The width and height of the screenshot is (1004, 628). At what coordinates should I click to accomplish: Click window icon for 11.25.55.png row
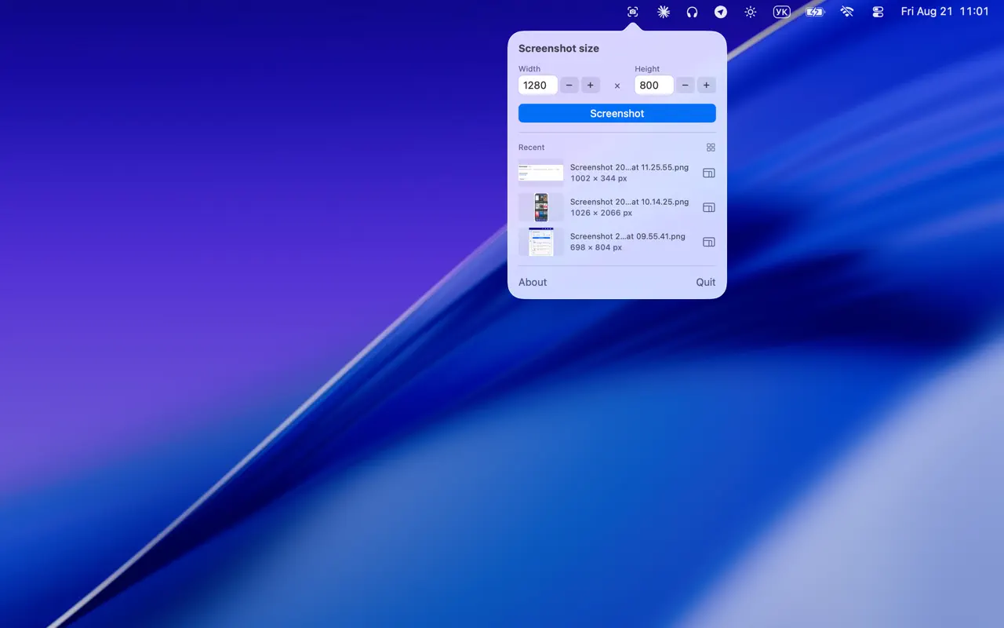coord(709,173)
